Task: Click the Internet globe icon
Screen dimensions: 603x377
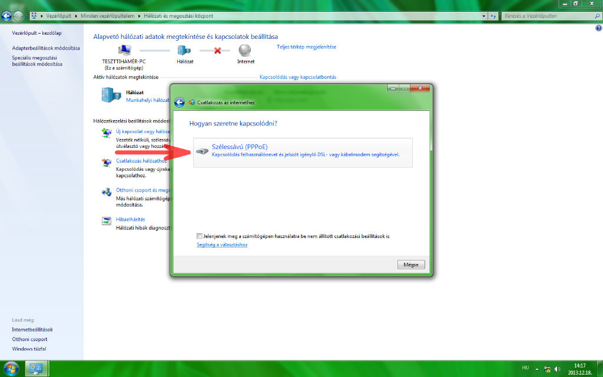Action: [x=246, y=52]
